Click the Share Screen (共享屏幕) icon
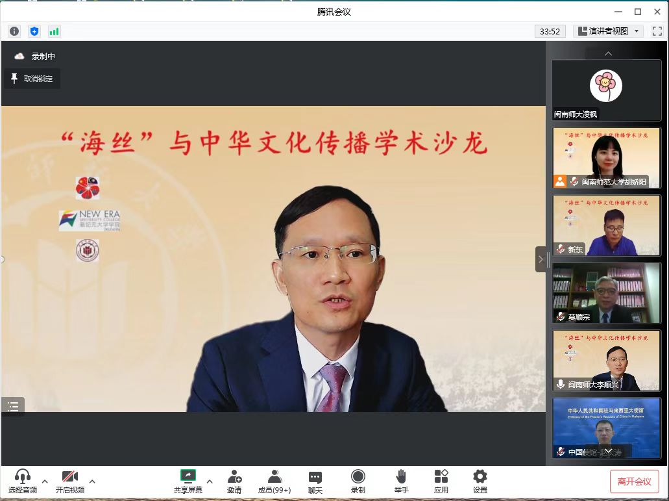 pos(188,476)
